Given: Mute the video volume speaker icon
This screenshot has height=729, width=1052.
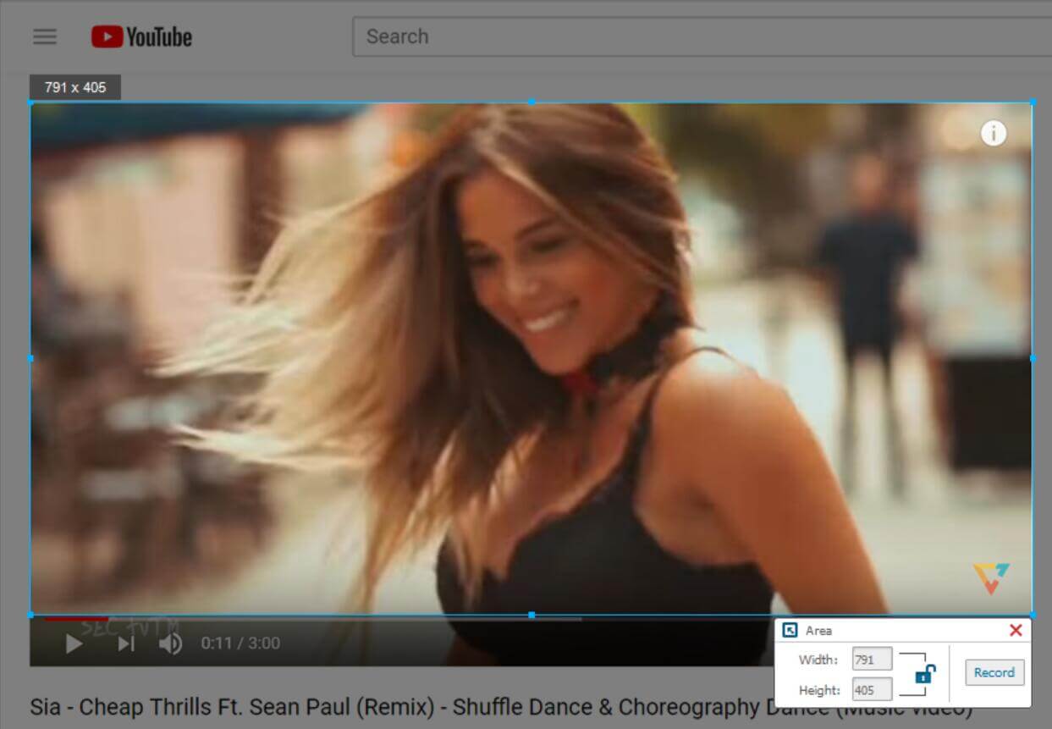Looking at the screenshot, I should pyautogui.click(x=170, y=643).
